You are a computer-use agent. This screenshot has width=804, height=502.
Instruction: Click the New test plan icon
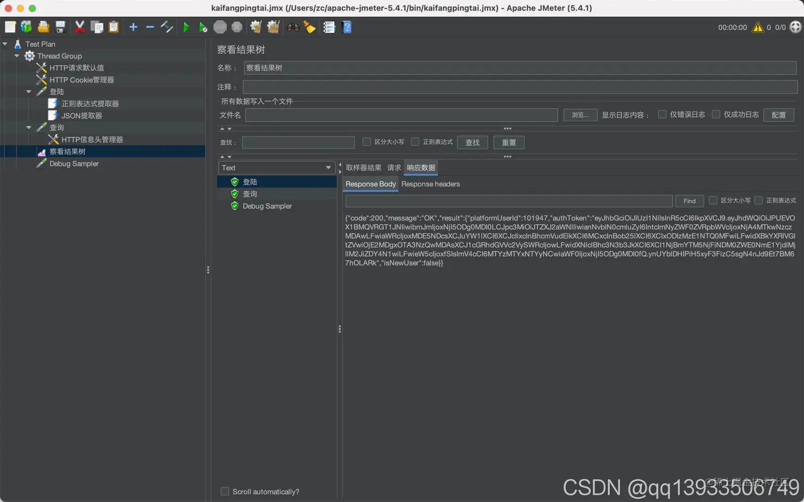coord(10,27)
